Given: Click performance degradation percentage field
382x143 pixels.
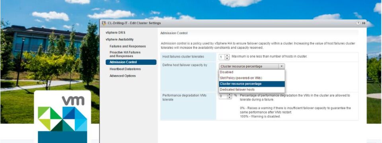Looking at the screenshot, I should (x=223, y=96).
